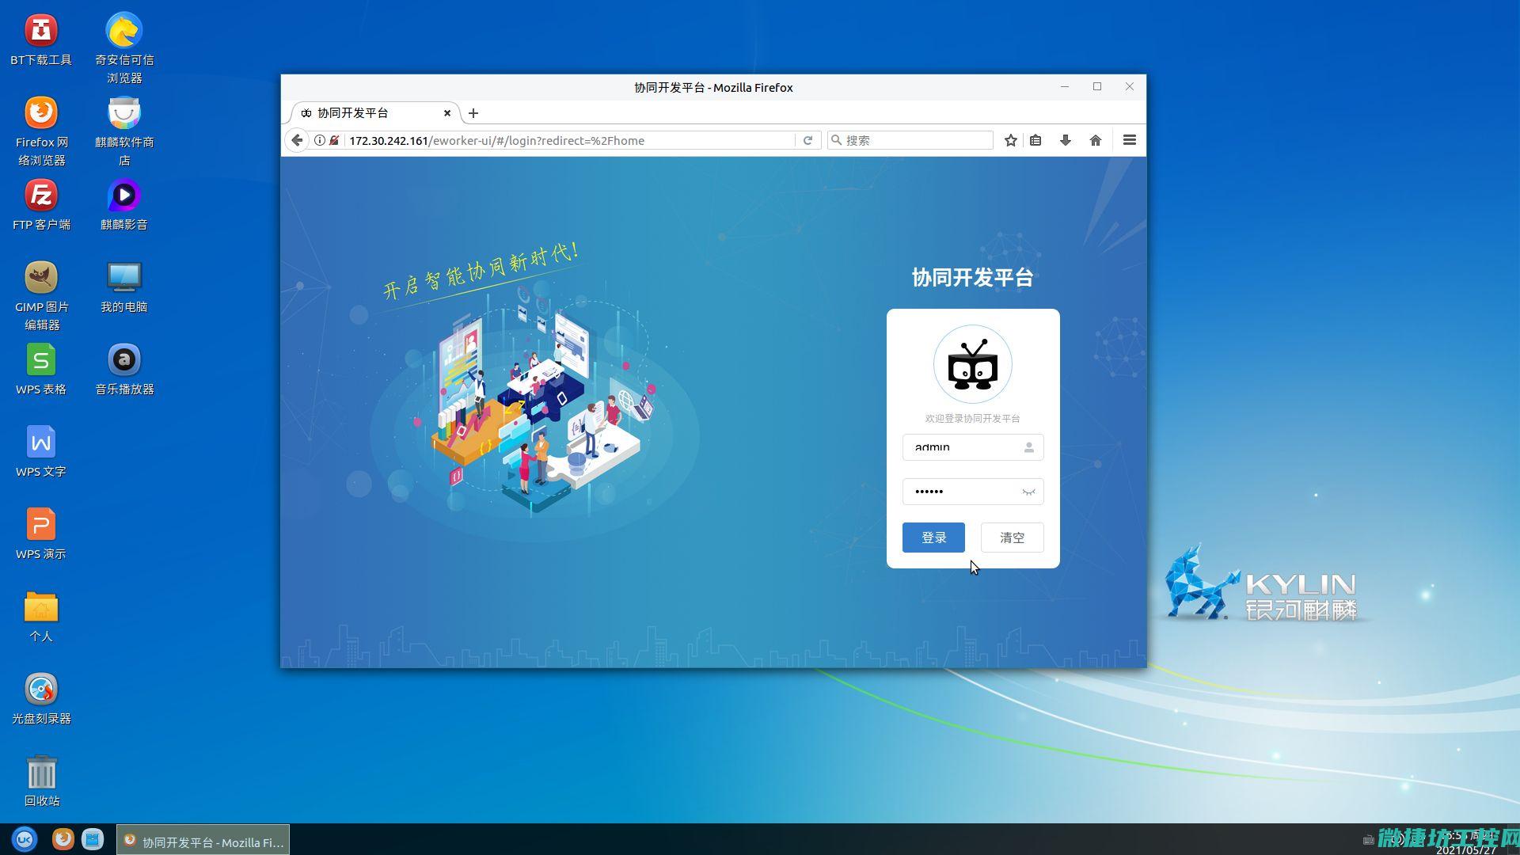This screenshot has width=1520, height=855.
Task: Go back with Firefox back arrow
Action: pos(297,140)
